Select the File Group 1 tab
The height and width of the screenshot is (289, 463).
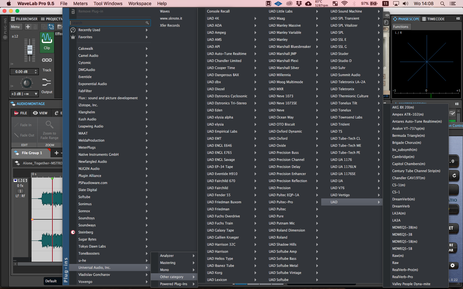tap(31, 153)
